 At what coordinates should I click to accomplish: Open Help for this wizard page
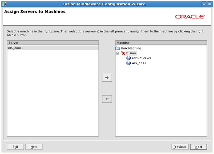tap(34, 147)
